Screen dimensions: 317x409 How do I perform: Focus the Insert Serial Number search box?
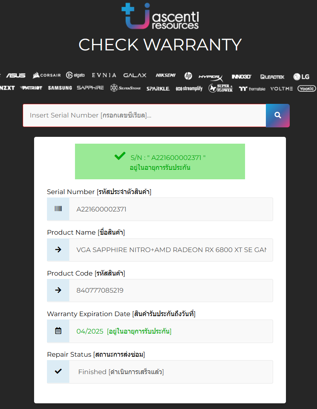tap(144, 116)
